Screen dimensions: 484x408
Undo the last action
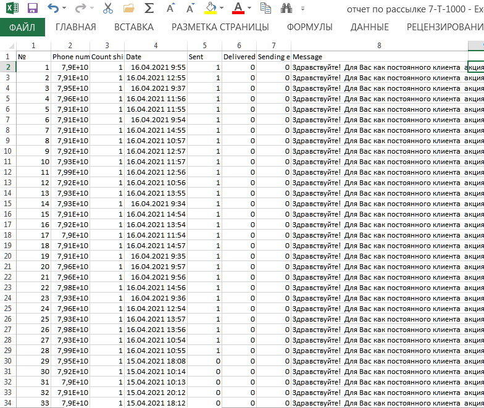[x=53, y=8]
